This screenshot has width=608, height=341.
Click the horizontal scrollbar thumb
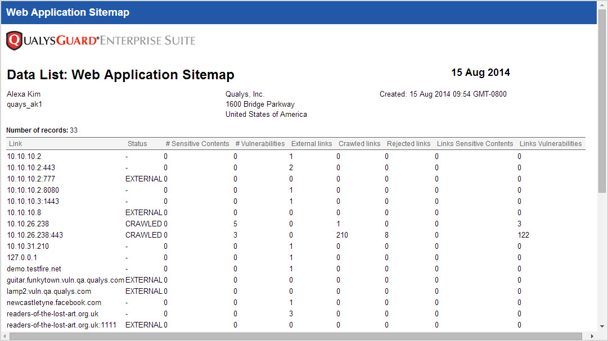coord(292,336)
